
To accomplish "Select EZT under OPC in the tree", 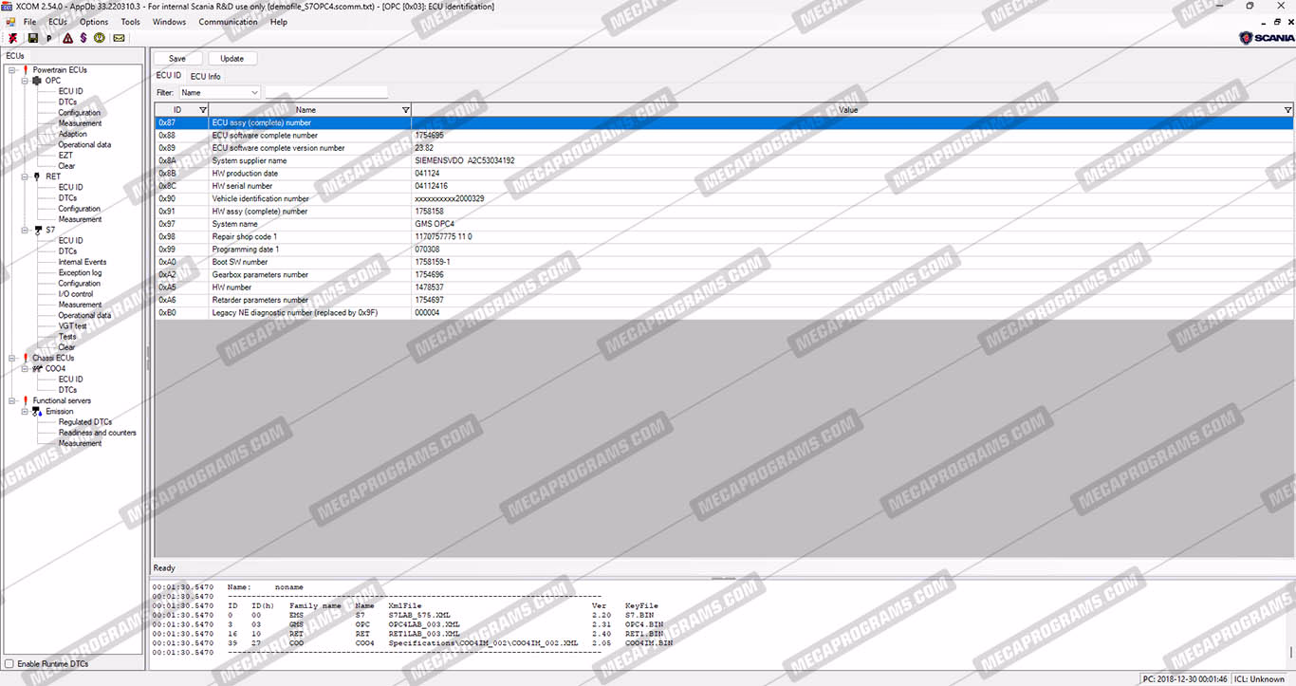I will pyautogui.click(x=65, y=155).
